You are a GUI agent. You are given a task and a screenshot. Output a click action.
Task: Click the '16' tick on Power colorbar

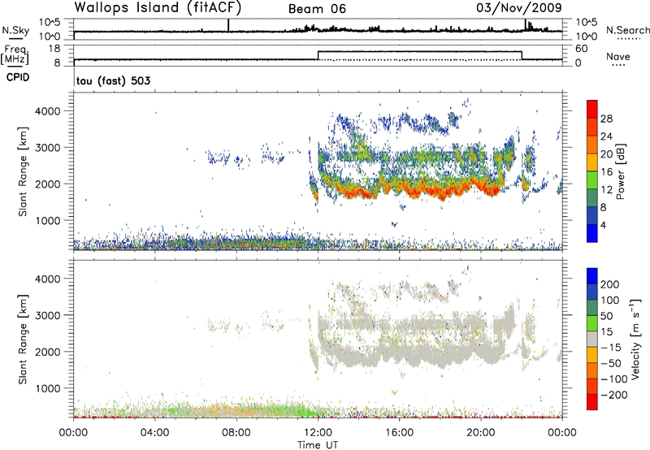(606, 172)
